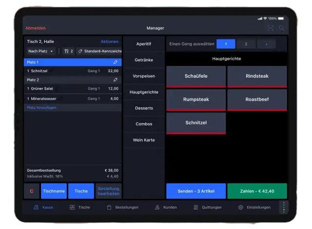Image resolution: width=312 pixels, height=229 pixels.
Task: Click the Platz hinzufügen link
Action: [42, 107]
